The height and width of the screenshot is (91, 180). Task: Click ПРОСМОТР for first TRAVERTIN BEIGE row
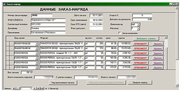tap(141, 44)
